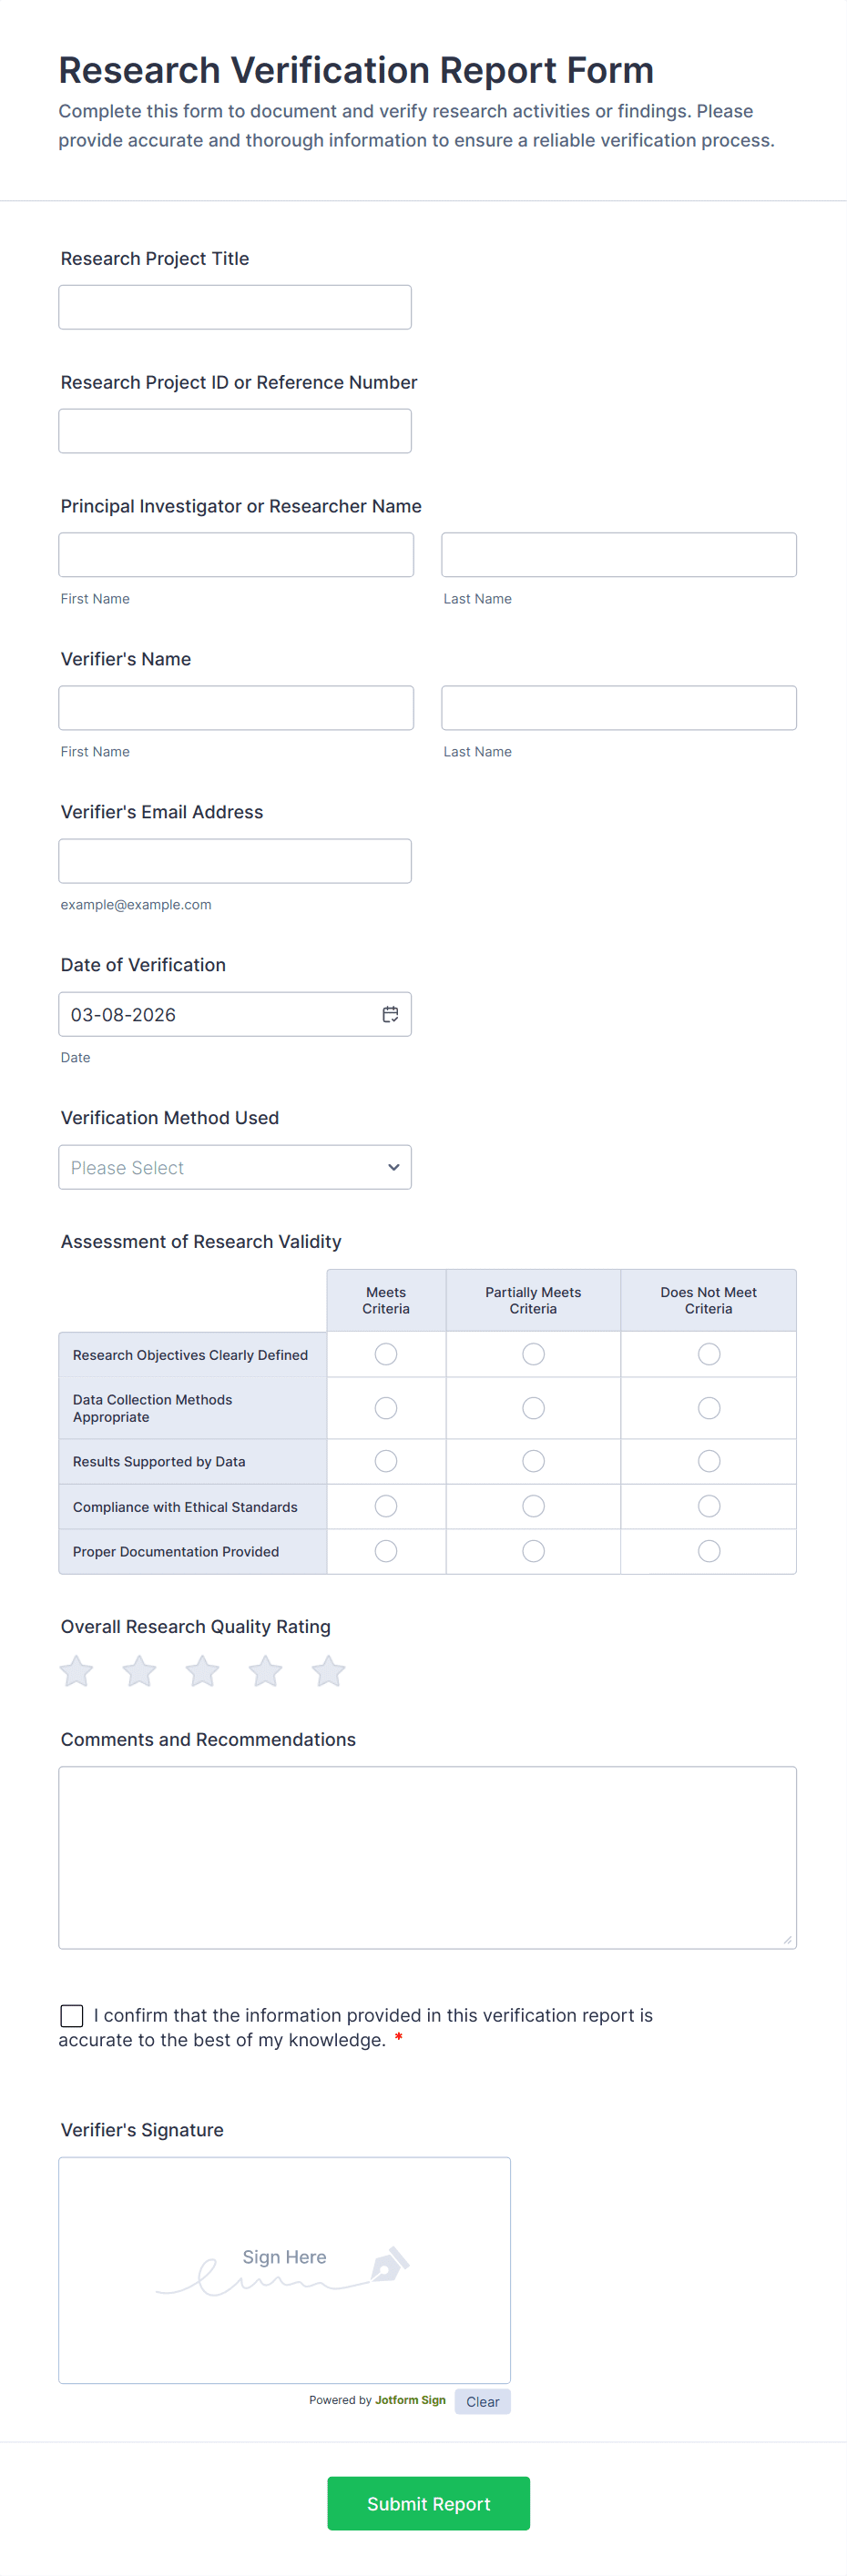Click the Comments and Recommendations text area
The width and height of the screenshot is (847, 2576).
[x=427, y=1857]
